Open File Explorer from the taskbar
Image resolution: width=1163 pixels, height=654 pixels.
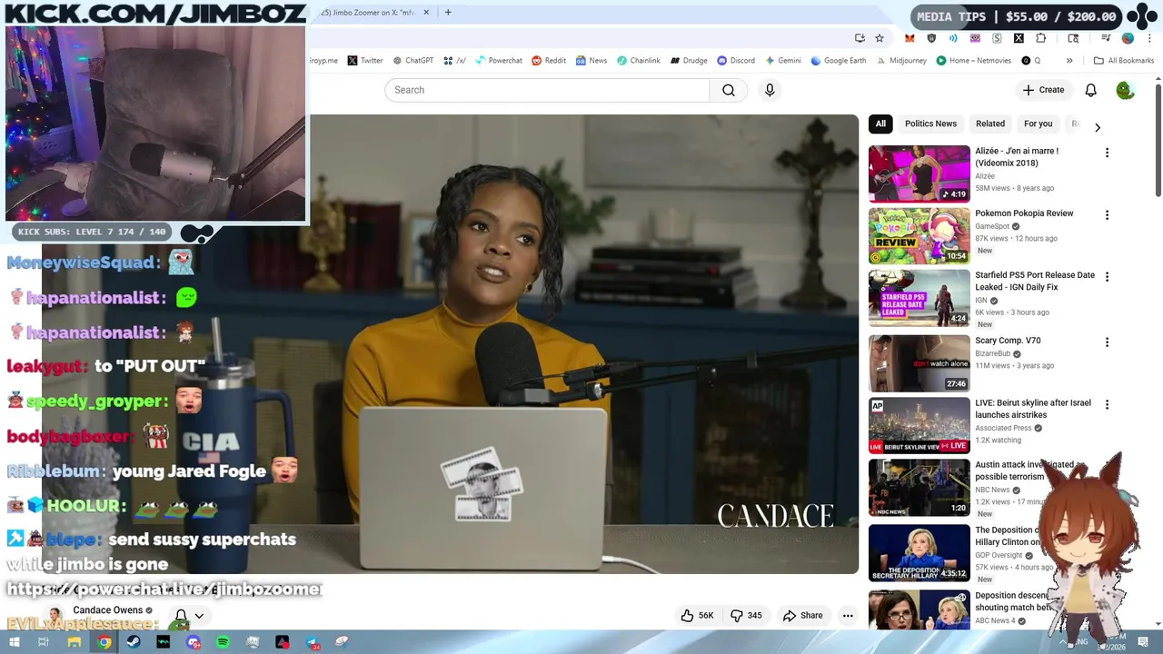click(74, 642)
